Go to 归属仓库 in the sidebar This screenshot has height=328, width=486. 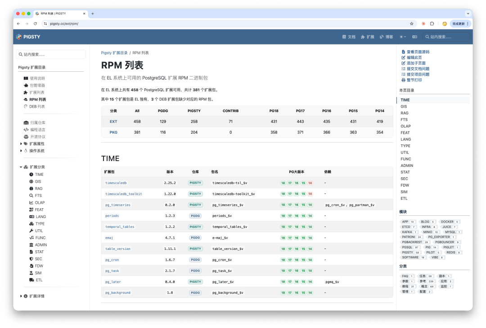click(35, 122)
